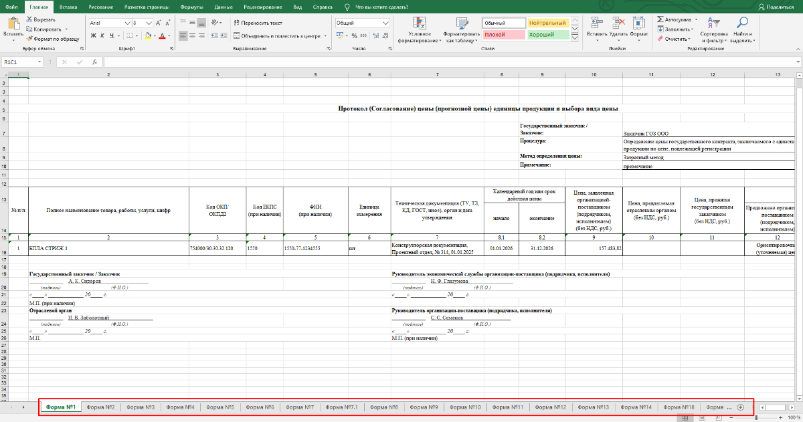
Task: Toggle italic (К) formatting
Action: (102, 35)
